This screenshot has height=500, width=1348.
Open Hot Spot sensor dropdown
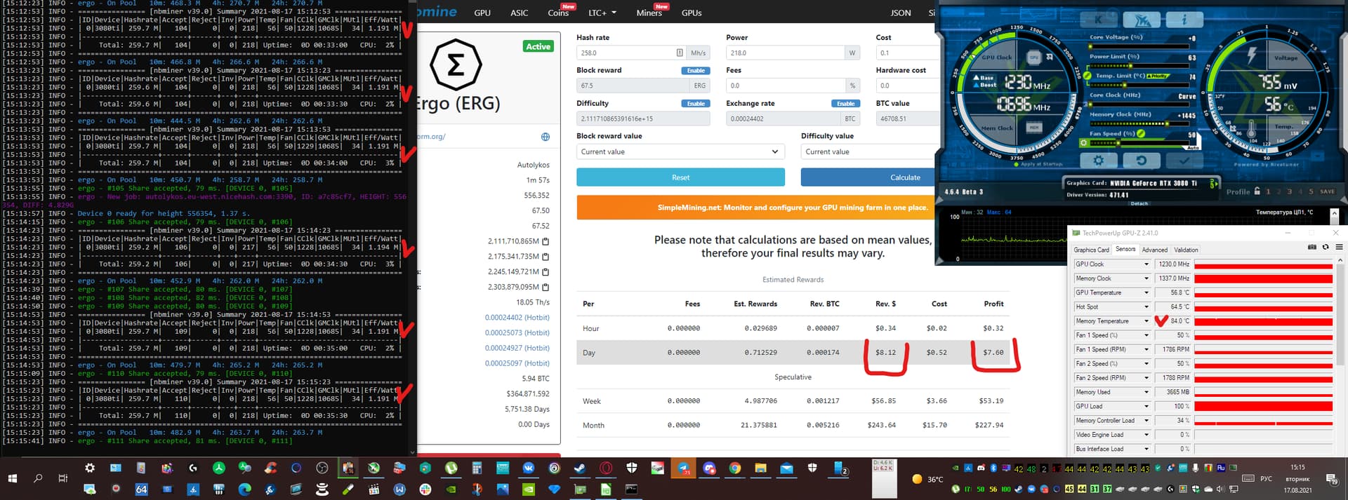[x=1147, y=306]
